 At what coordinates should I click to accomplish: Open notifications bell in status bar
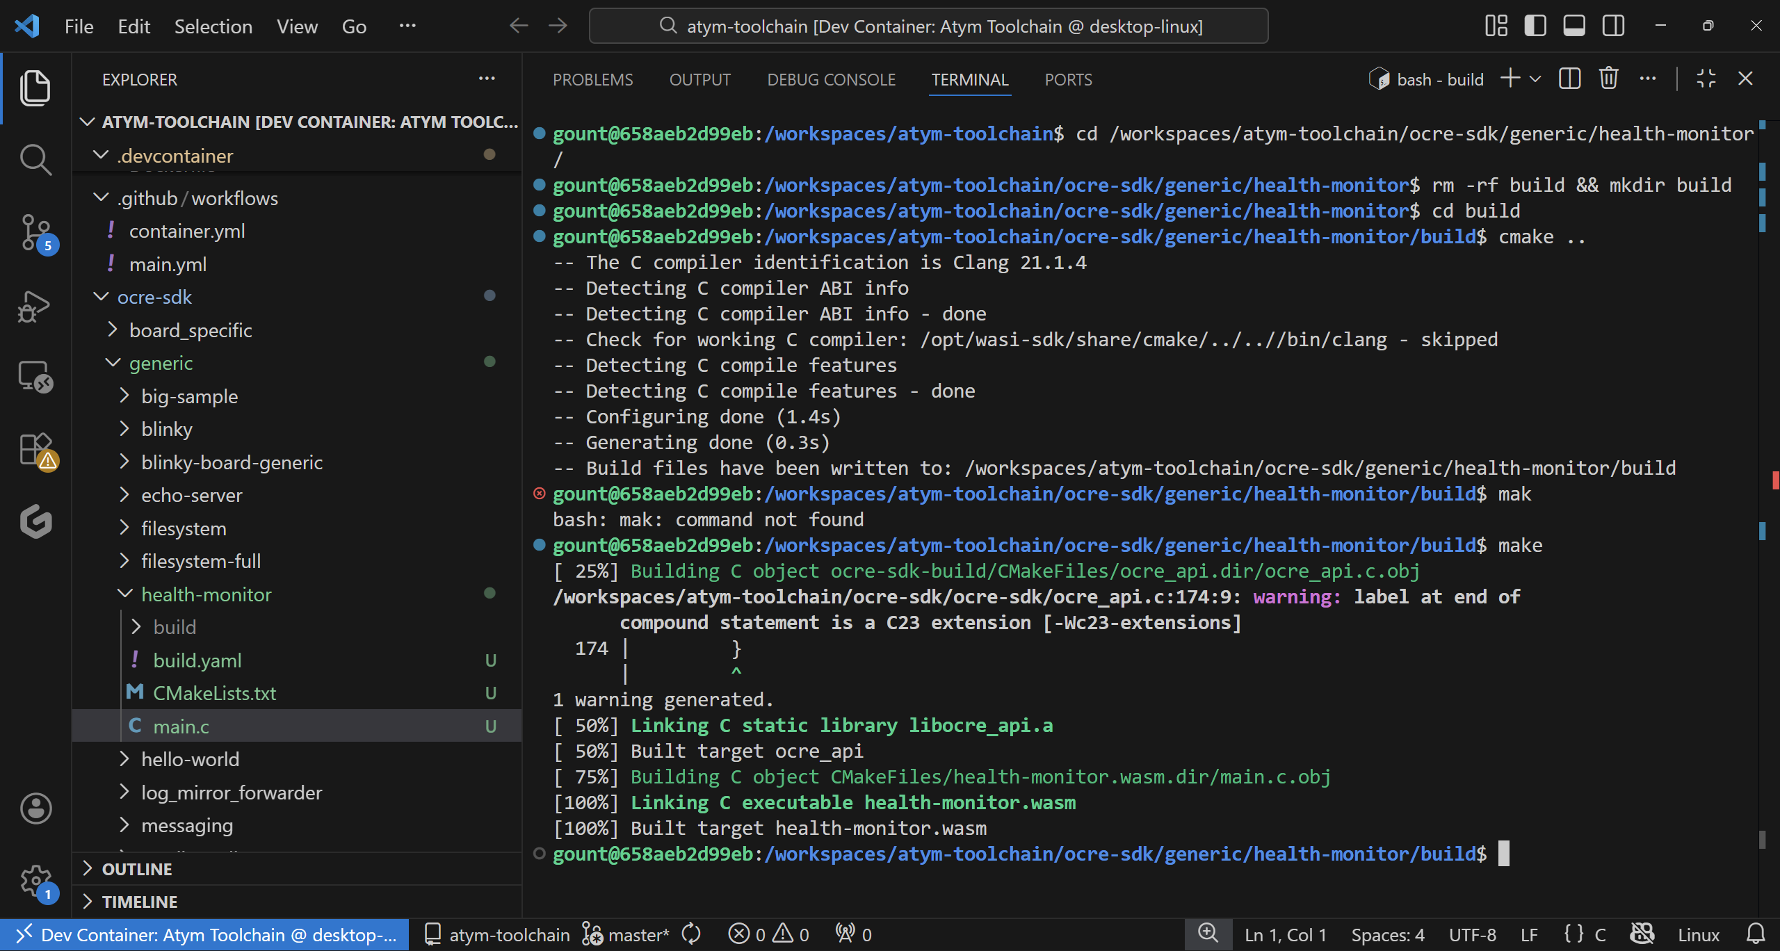(1757, 934)
